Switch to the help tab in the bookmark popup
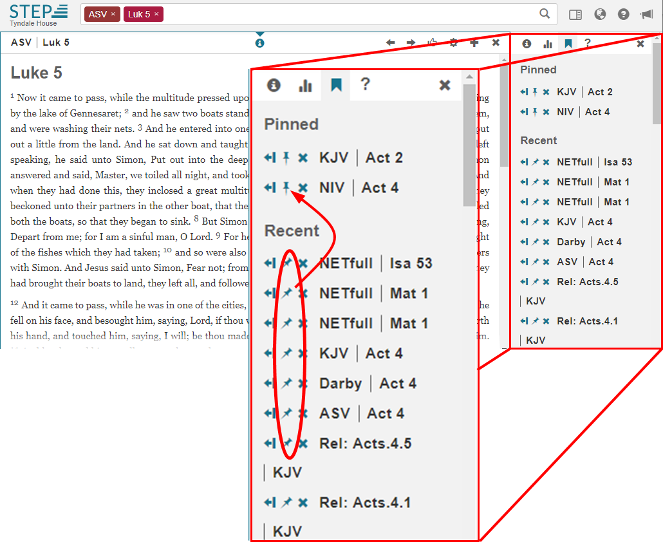 pyautogui.click(x=365, y=85)
